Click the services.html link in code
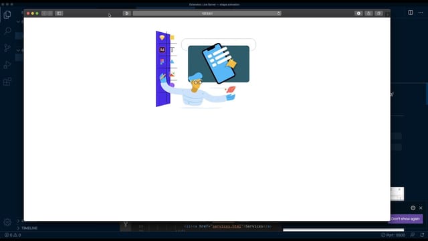The image size is (428, 241). tap(227, 226)
